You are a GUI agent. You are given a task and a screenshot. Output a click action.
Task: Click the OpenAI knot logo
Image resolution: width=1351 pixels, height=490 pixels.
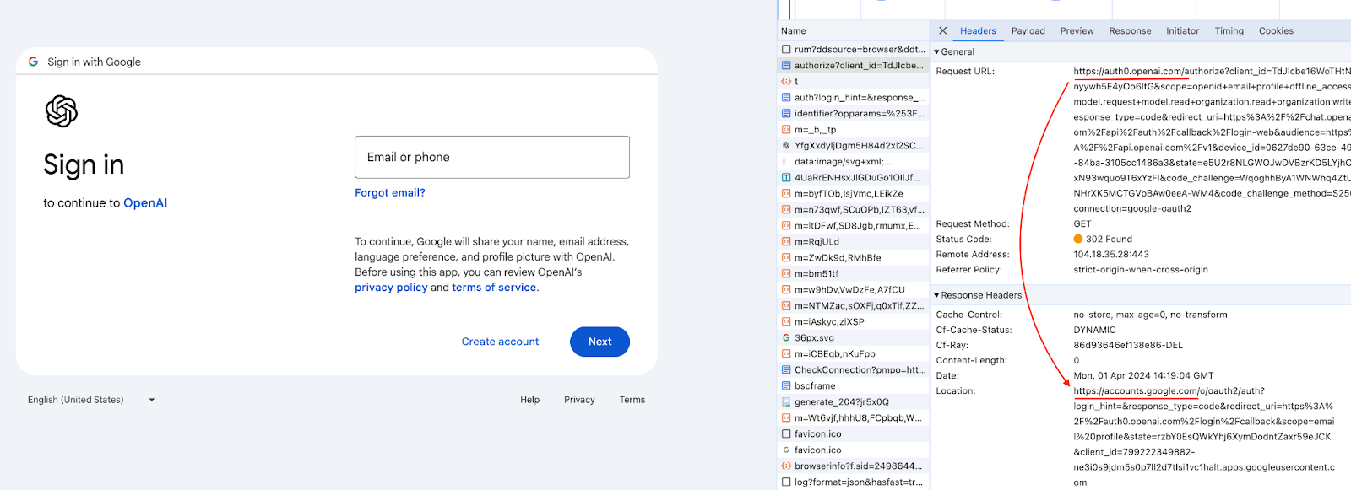[x=62, y=111]
